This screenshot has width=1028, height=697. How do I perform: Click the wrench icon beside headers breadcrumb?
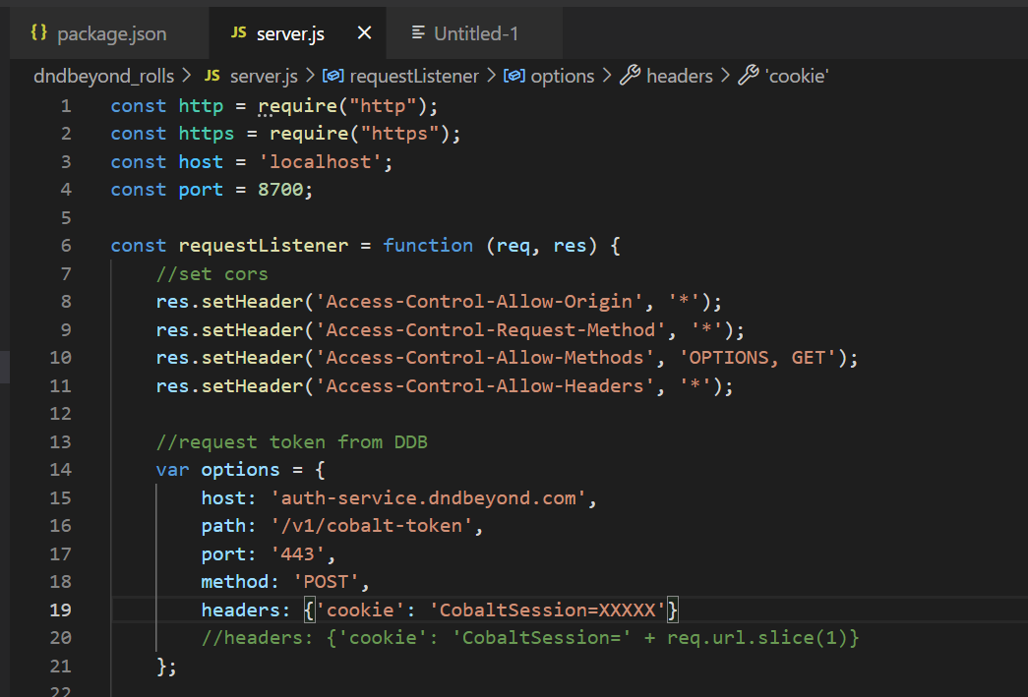coord(630,76)
